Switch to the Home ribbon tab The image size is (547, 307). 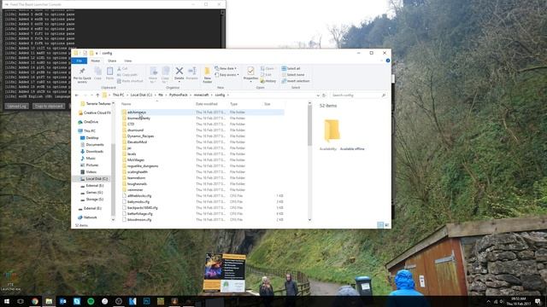tap(95, 61)
